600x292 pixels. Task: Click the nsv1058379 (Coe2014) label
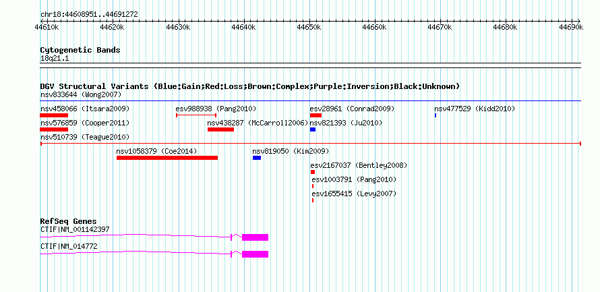pos(156,151)
